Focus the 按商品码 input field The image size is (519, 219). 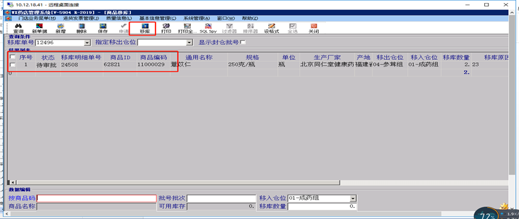pos(97,198)
